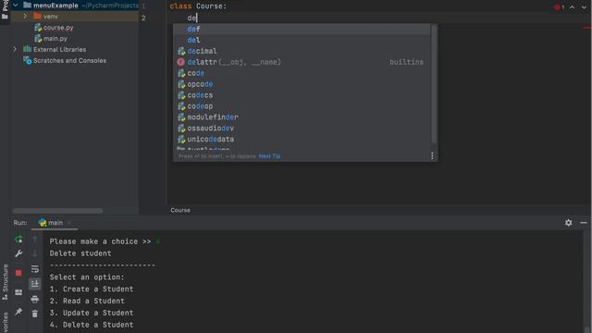The height and width of the screenshot is (333, 592).
Task: Choose 'modulefinder' completion suggestion
Action: point(302,117)
